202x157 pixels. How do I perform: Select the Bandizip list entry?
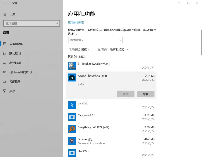pos(111,105)
